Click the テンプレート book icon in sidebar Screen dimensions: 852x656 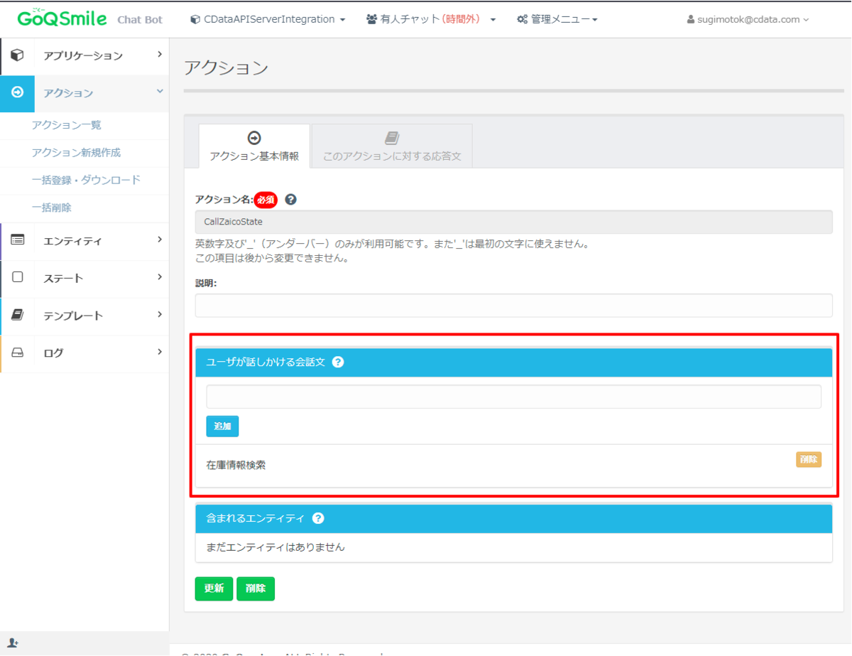(x=17, y=315)
